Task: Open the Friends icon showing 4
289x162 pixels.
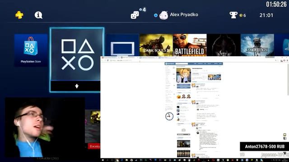Action: click(135, 15)
